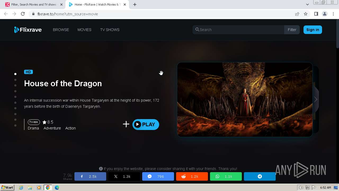The image size is (339, 191).
Task: Play House of the Dragon
Action: [146, 124]
